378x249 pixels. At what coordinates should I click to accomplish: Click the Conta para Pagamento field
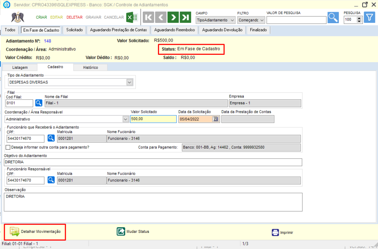(241, 147)
